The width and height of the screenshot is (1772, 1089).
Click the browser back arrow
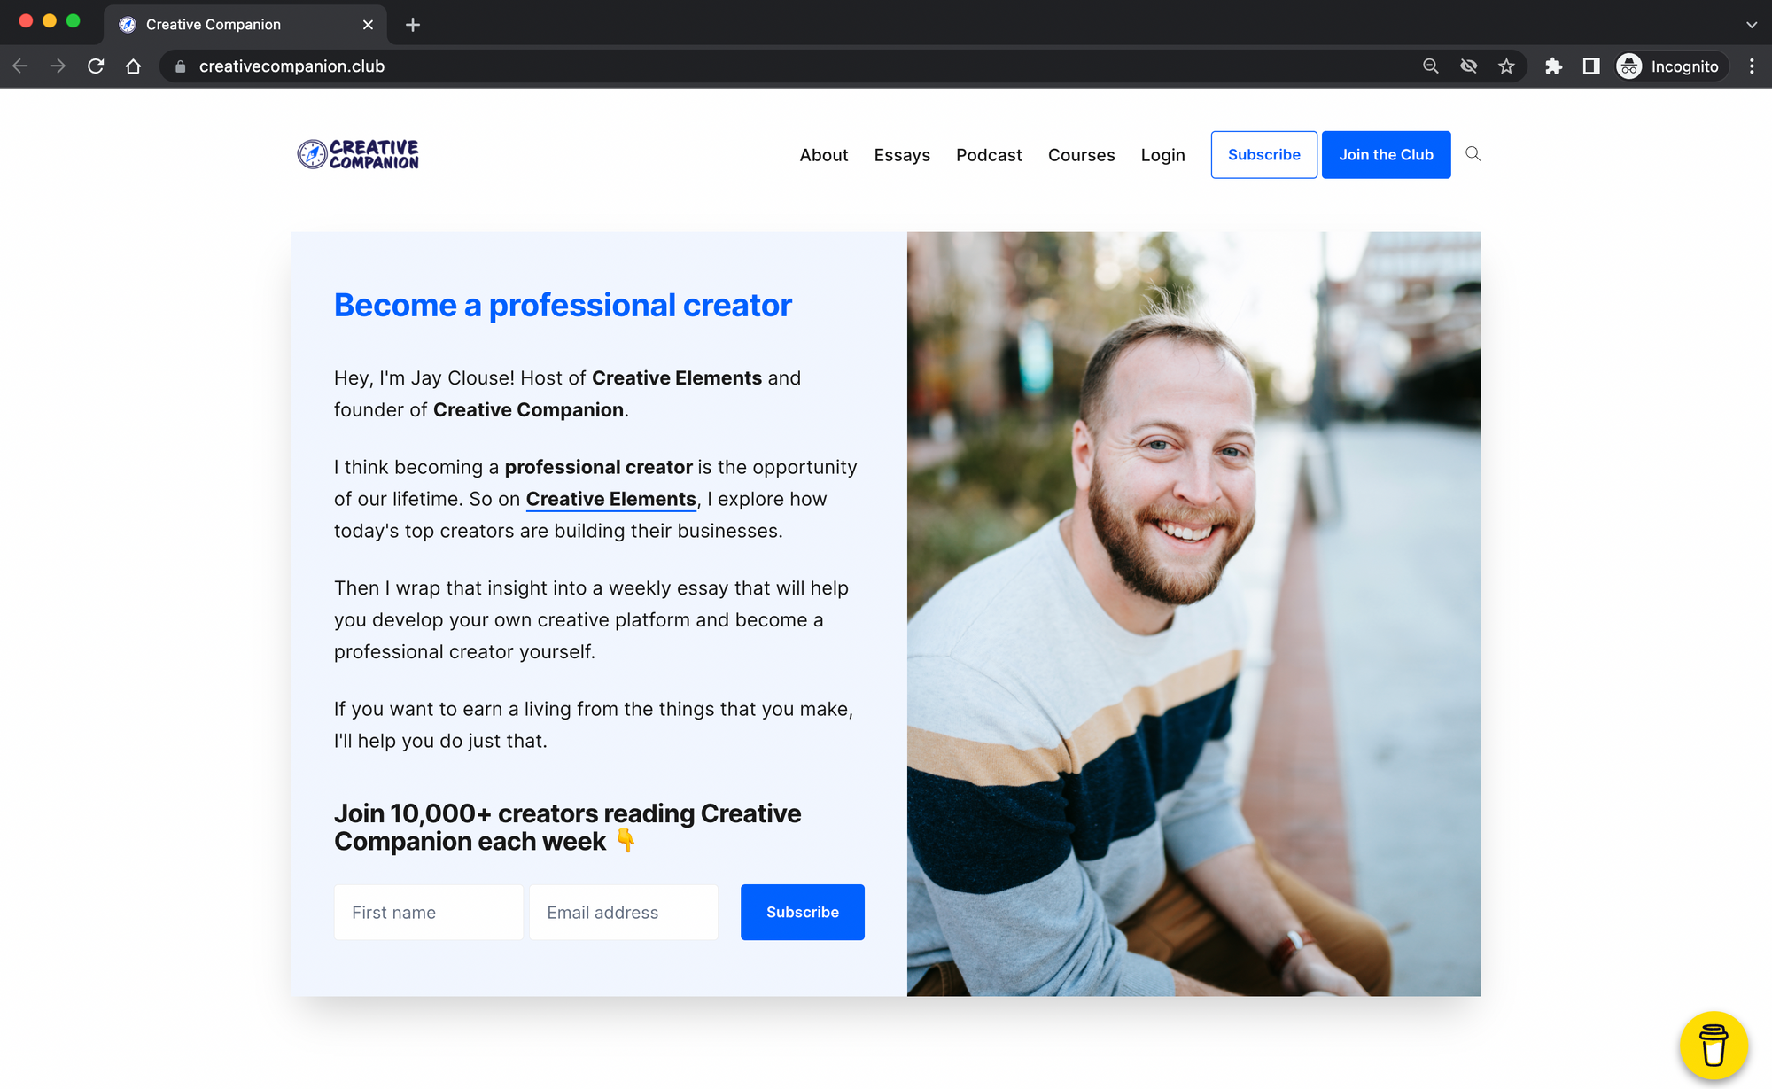tap(20, 66)
